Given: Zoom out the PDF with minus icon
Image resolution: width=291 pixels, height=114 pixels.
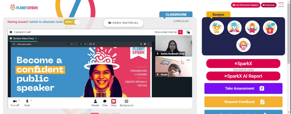Looking at the screenshot, I should tap(77, 44).
